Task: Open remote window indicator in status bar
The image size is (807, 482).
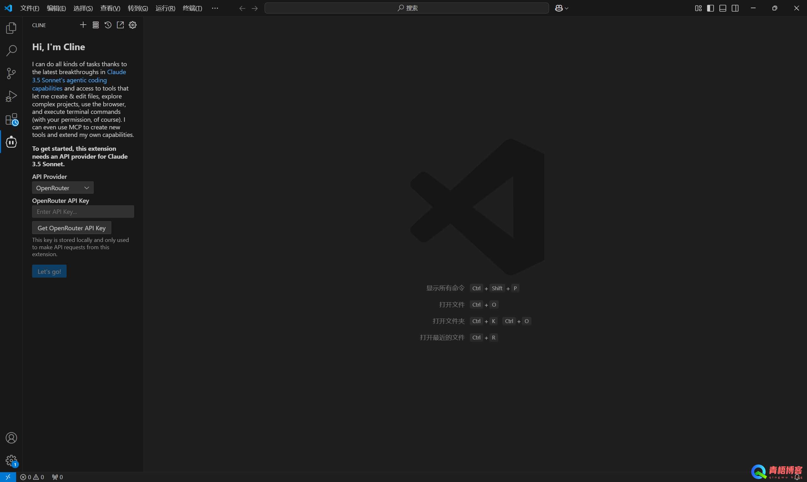Action: point(8,477)
